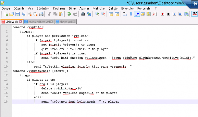Image resolution: width=198 pixels, height=117 pixels.
Task: Close the vipkital.sk tab
Action: click(21, 22)
